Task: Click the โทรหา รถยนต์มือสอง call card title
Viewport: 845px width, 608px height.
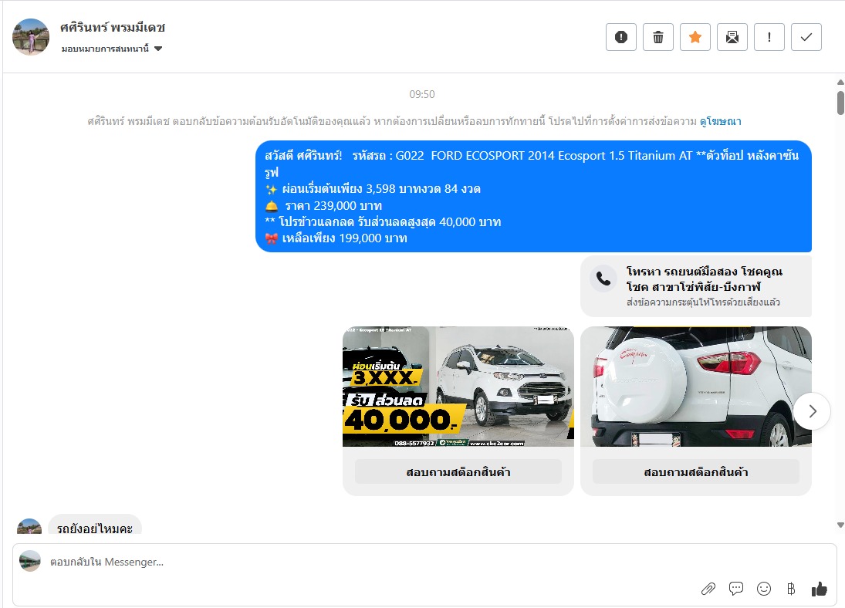Action: point(705,279)
